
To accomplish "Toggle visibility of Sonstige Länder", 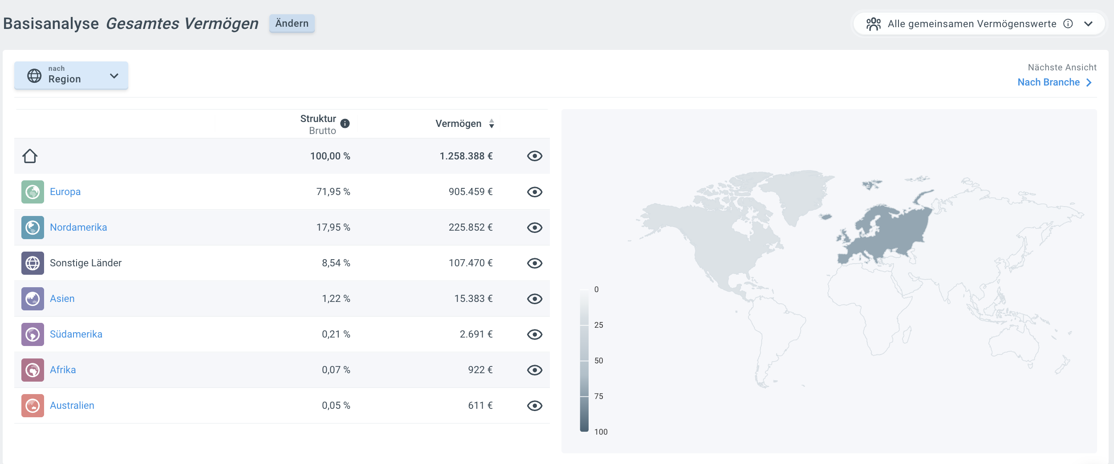I will (x=534, y=263).
